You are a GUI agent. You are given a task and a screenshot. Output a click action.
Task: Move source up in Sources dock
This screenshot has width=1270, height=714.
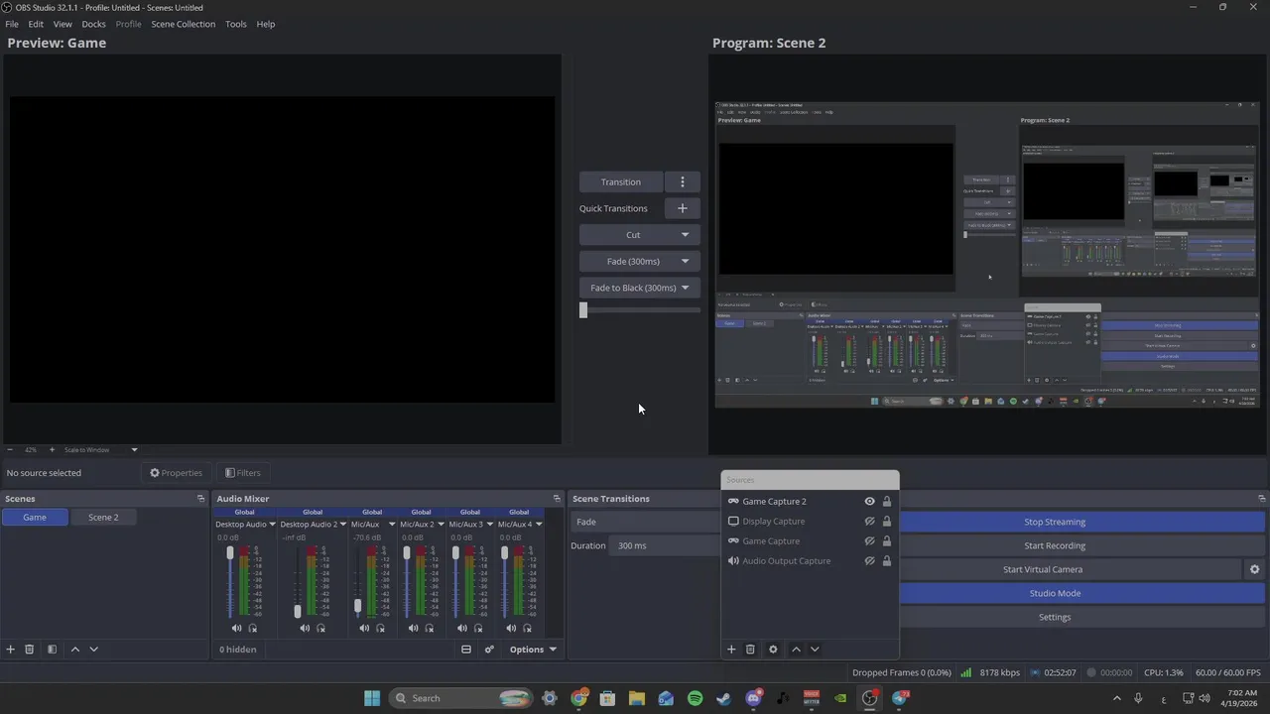pyautogui.click(x=796, y=650)
